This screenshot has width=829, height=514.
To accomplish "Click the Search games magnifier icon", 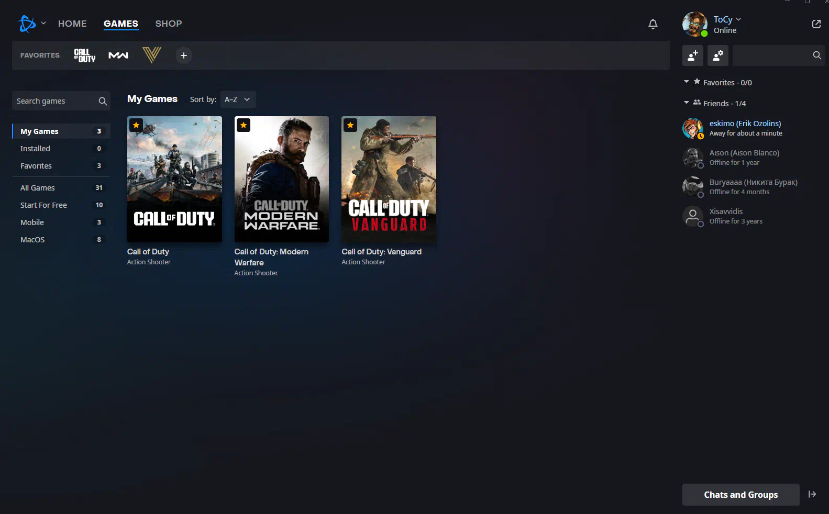I will (x=103, y=101).
